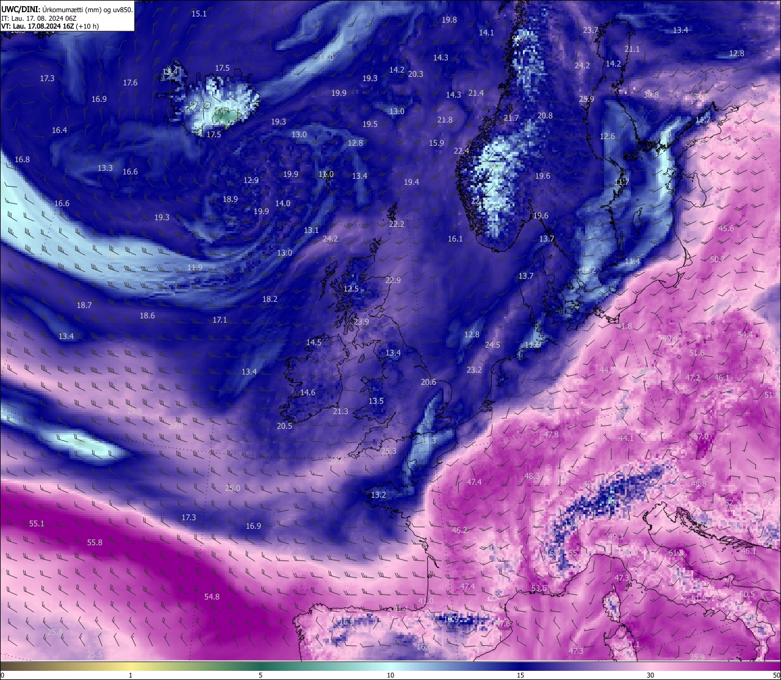Click the 54.8 value label
The image size is (781, 680).
pos(212,596)
